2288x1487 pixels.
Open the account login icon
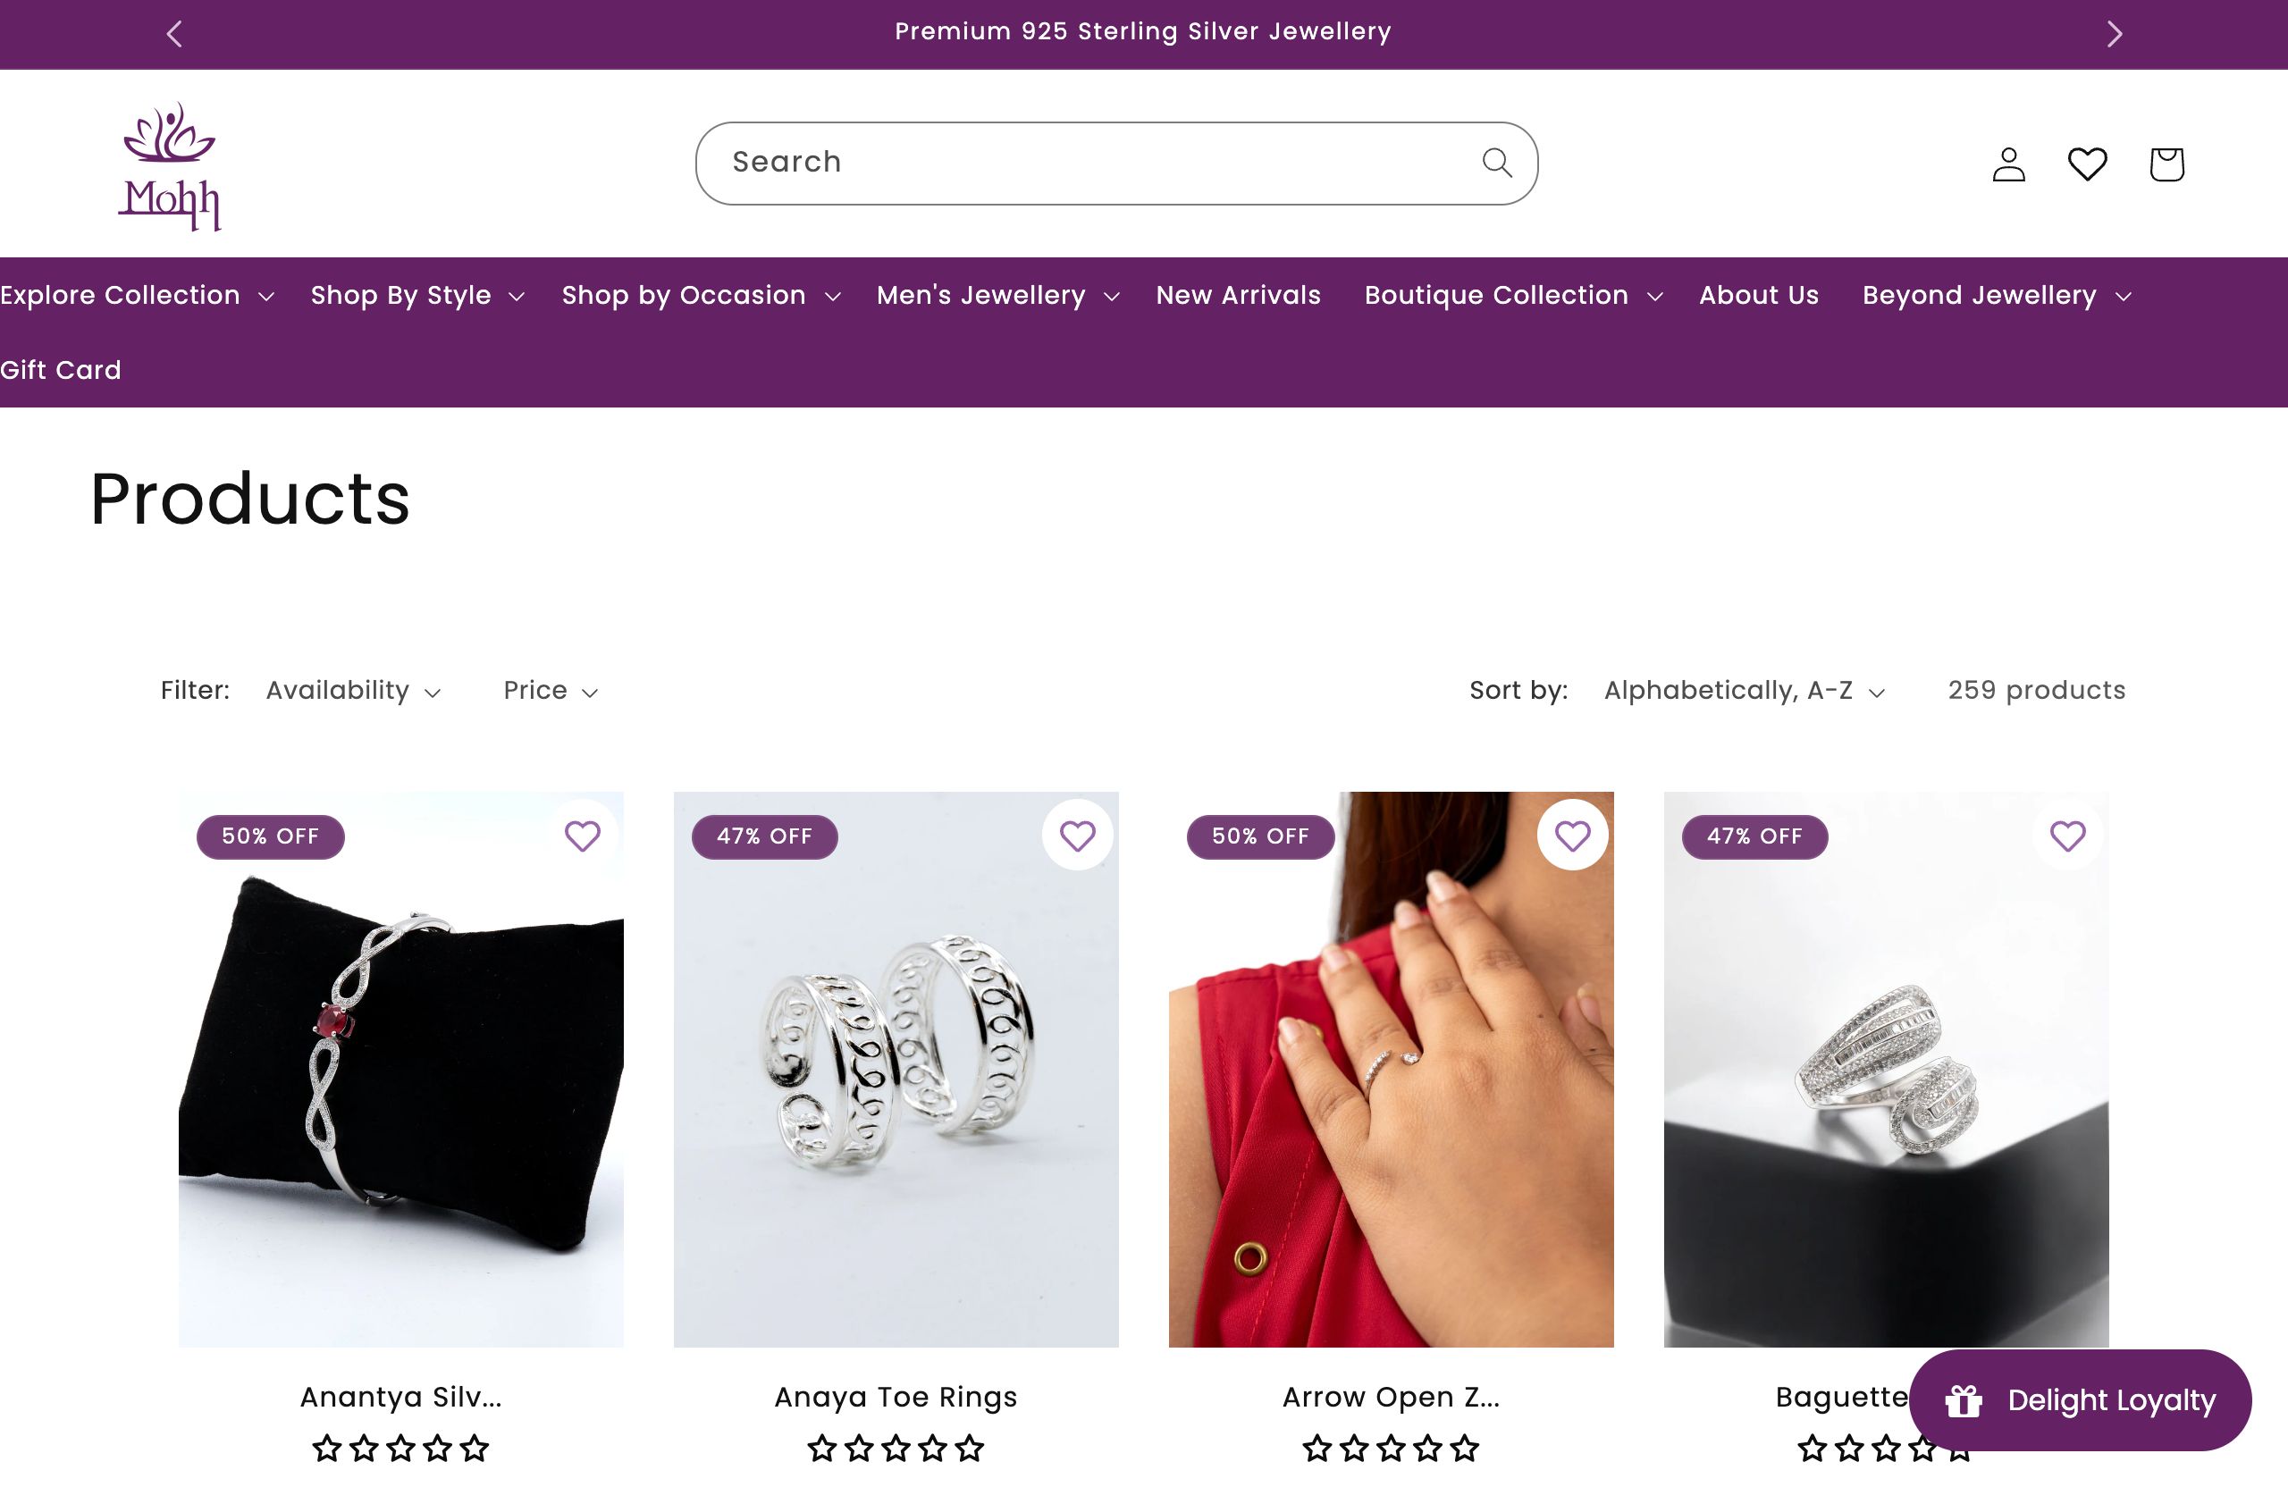(x=2008, y=164)
